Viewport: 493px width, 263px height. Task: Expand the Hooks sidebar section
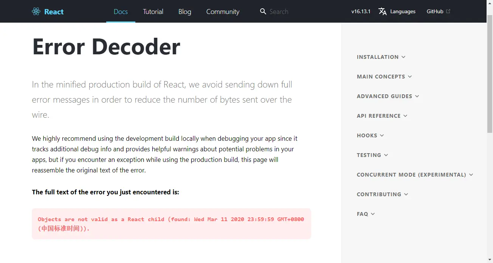(370, 135)
